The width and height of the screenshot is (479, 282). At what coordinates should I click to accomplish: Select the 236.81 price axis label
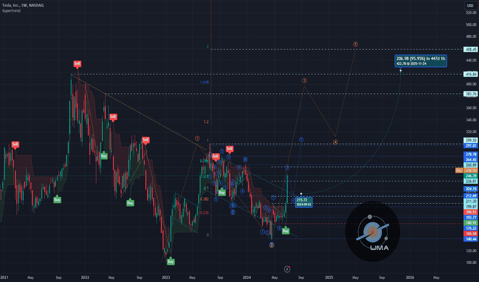(x=470, y=181)
